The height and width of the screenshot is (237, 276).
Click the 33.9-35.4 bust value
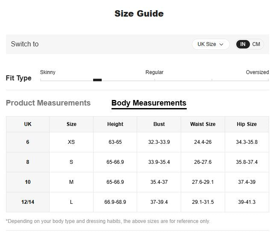tap(159, 162)
